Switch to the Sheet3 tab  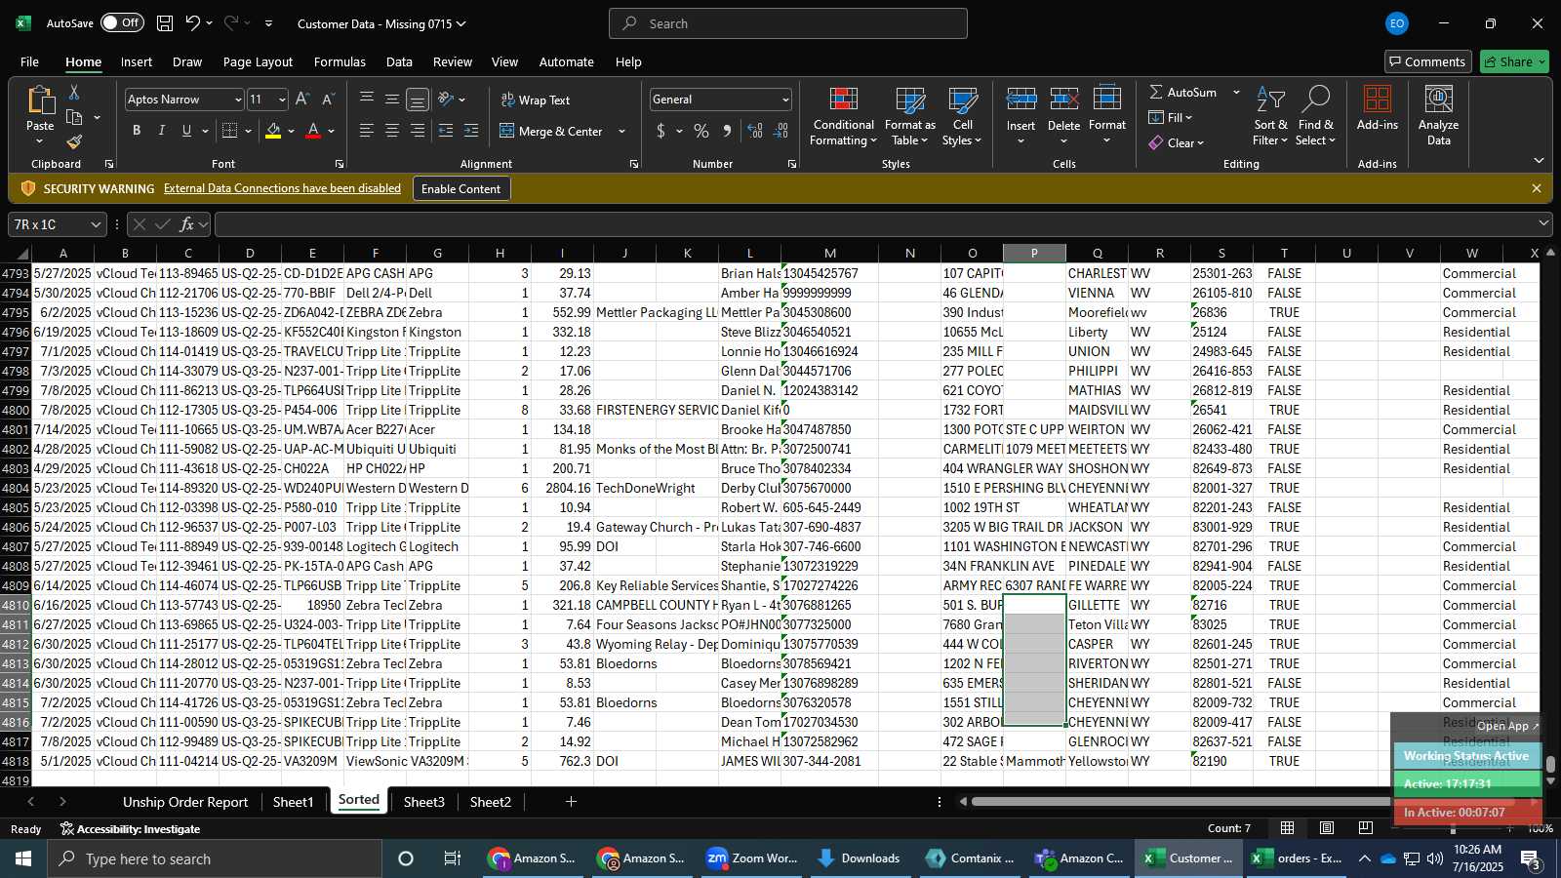[x=423, y=802]
